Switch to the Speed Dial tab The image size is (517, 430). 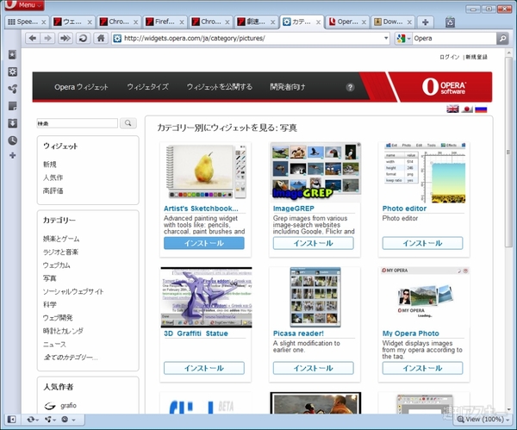(27, 22)
